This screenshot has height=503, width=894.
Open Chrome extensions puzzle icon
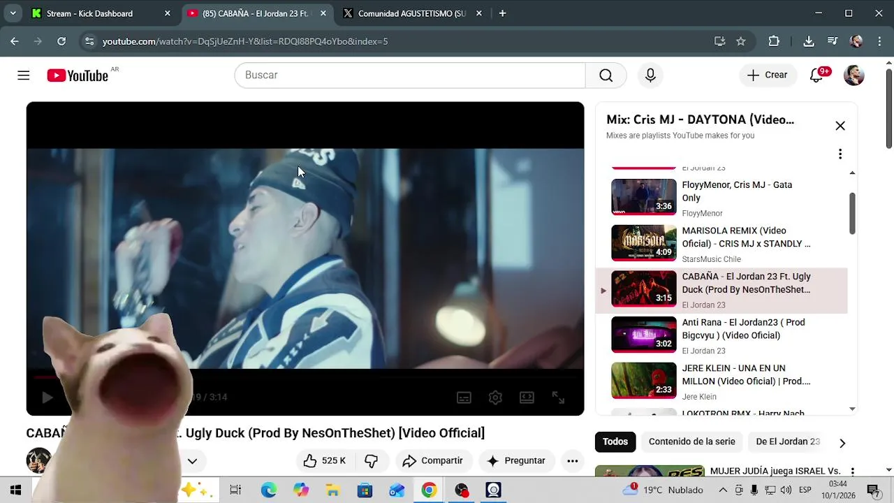[774, 41]
